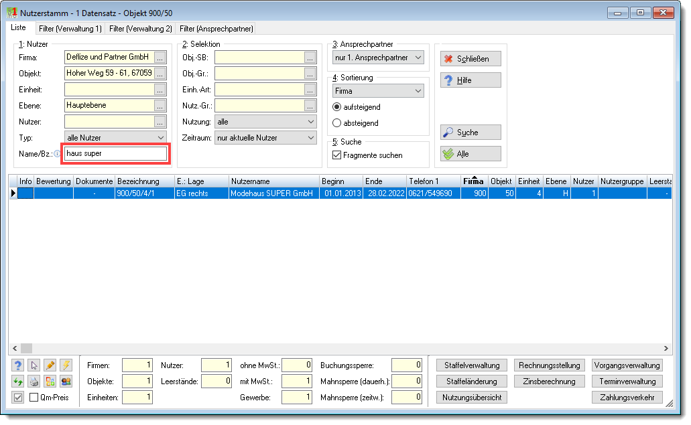This screenshot has width=691, height=425.
Task: Open the Typ dropdown showing alle Nutzer
Action: tap(115, 138)
